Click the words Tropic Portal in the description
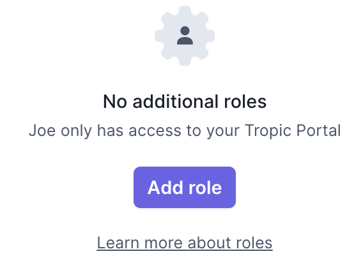The image size is (363, 263). point(293,131)
